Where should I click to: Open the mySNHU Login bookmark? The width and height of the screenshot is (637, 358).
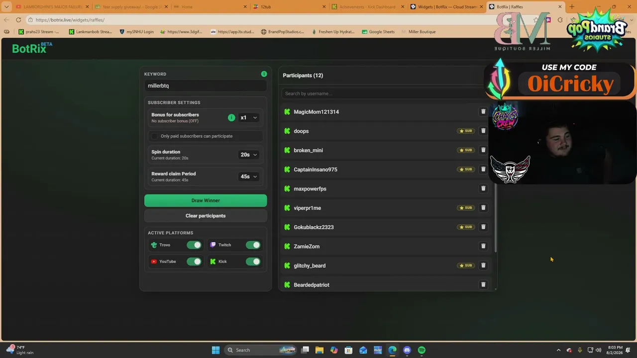(x=136, y=32)
